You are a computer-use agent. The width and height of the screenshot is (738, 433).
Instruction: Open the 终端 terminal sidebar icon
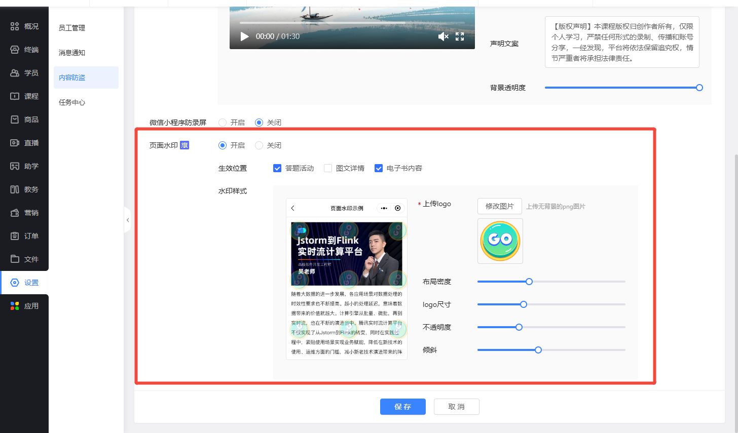tap(15, 50)
